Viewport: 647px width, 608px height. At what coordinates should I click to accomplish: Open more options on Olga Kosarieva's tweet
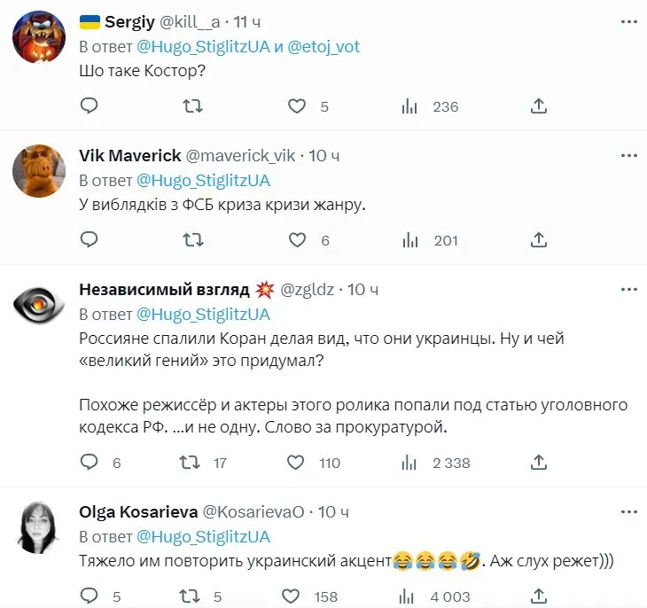[628, 512]
